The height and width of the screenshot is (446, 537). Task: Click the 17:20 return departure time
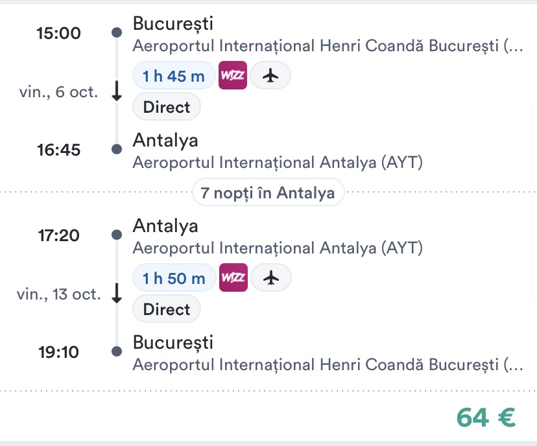tap(58, 235)
